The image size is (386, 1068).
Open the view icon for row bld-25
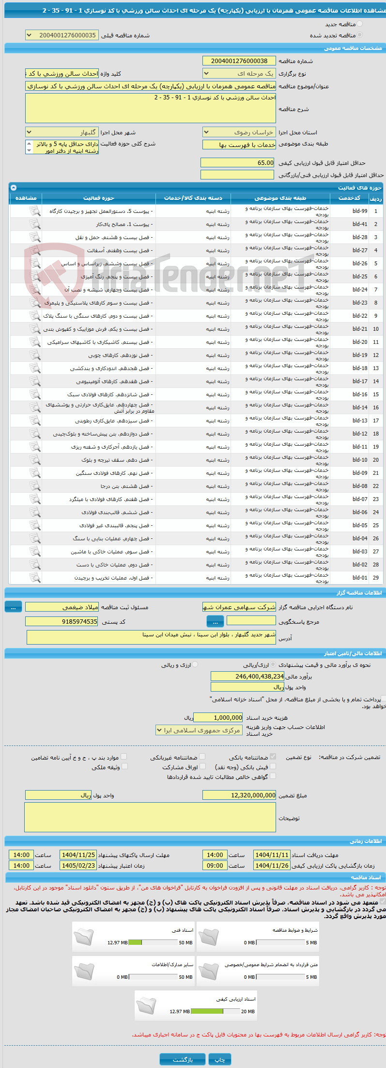coord(35,276)
